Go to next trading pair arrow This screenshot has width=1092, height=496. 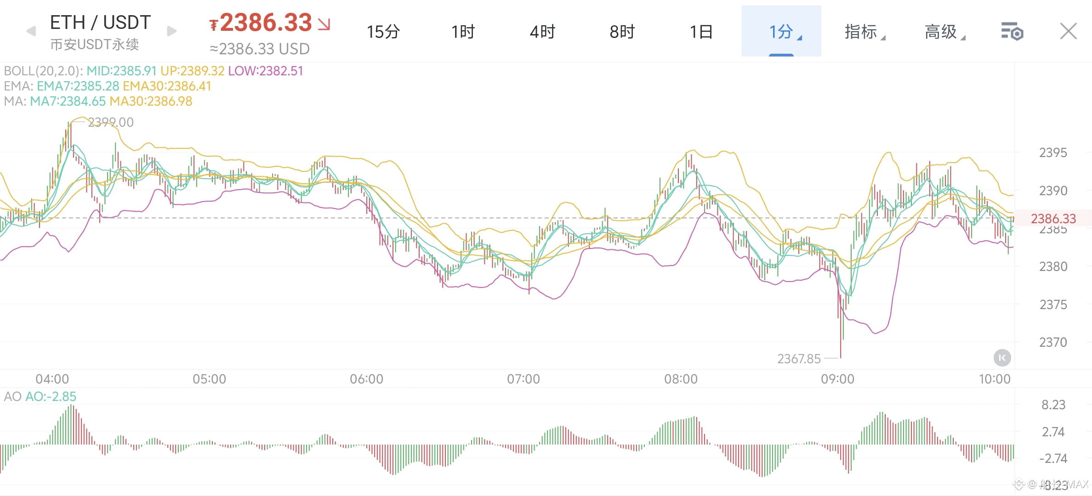tap(171, 31)
